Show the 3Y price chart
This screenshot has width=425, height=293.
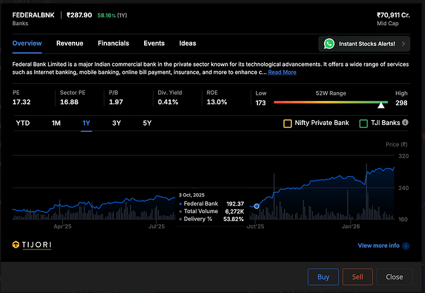coord(116,123)
